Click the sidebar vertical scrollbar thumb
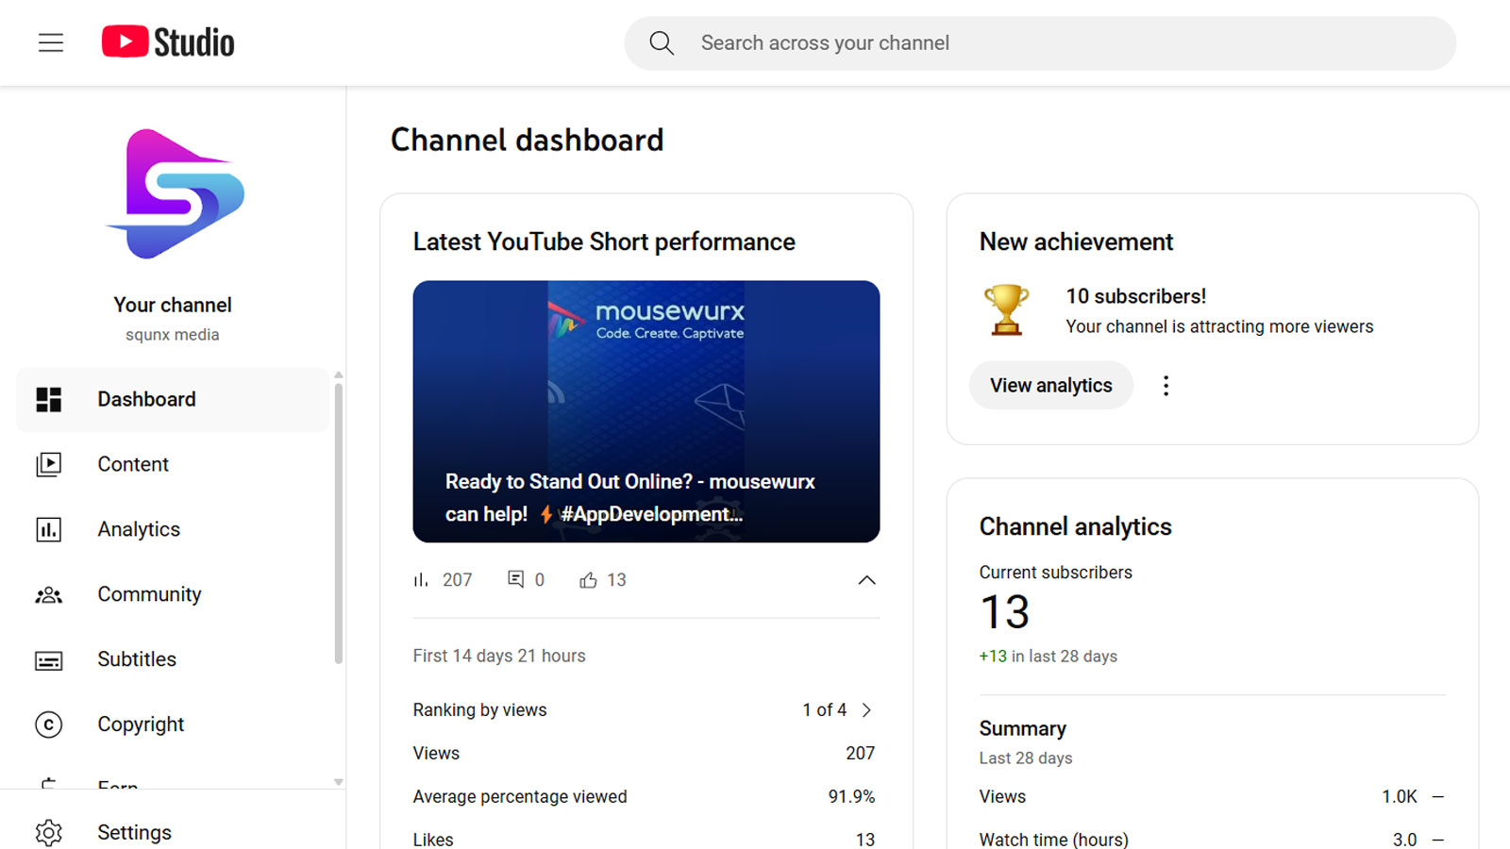The image size is (1510, 849). pos(339,523)
